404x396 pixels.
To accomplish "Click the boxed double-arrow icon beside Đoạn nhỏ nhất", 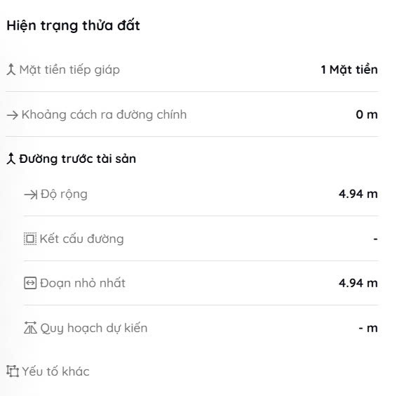I will click(x=30, y=283).
